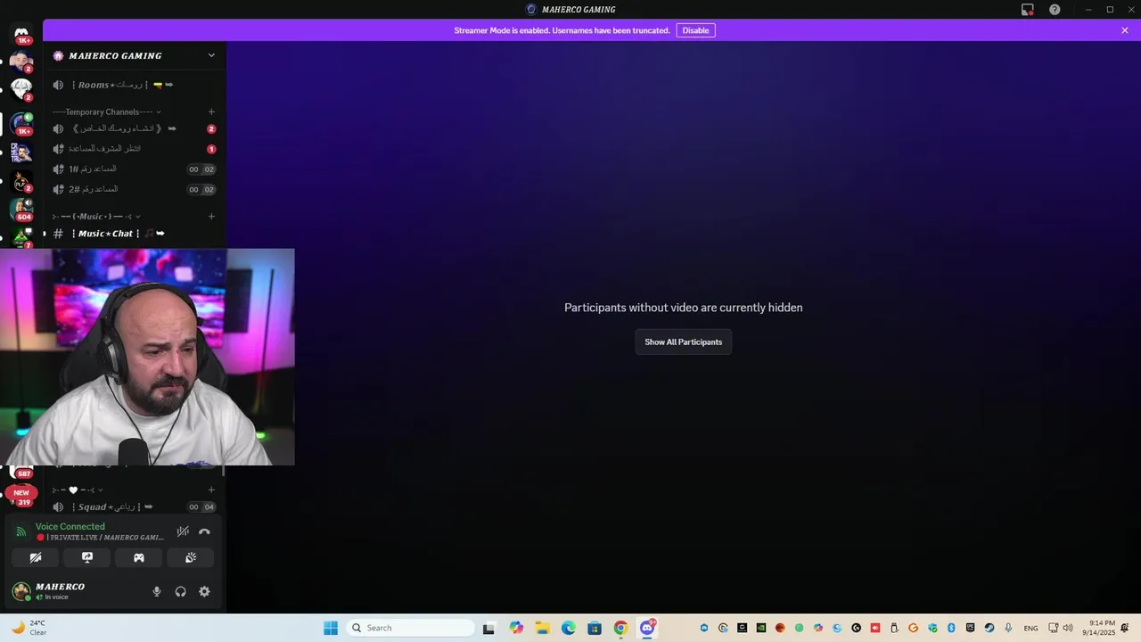Join the voice channel with badge 2
This screenshot has height=642, width=1141.
135,128
